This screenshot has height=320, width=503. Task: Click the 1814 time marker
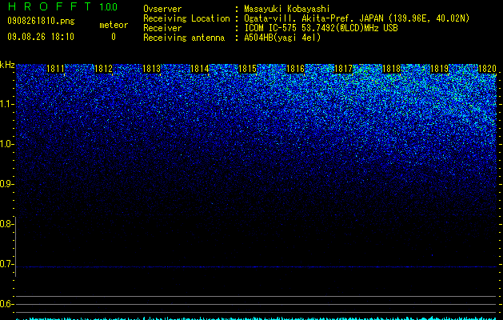pos(200,69)
